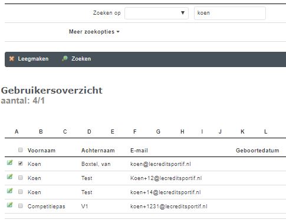Filter by letter G
This screenshot has height=223, width=286.
[158, 132]
